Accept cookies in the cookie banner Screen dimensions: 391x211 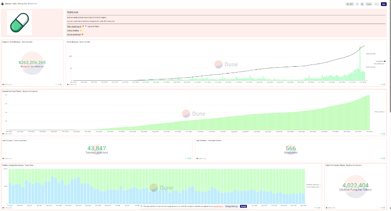[x=243, y=206]
